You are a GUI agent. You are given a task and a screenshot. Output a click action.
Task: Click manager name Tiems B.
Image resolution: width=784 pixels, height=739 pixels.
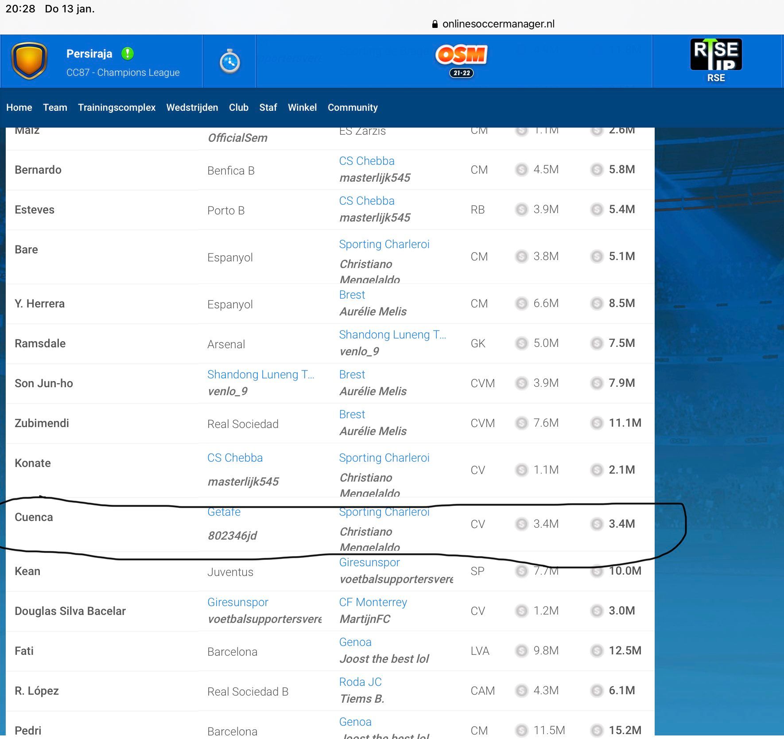click(x=362, y=699)
